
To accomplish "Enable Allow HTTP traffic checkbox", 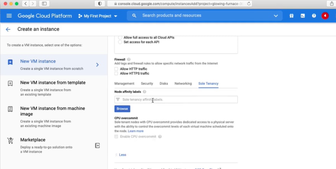I will pos(116,69).
